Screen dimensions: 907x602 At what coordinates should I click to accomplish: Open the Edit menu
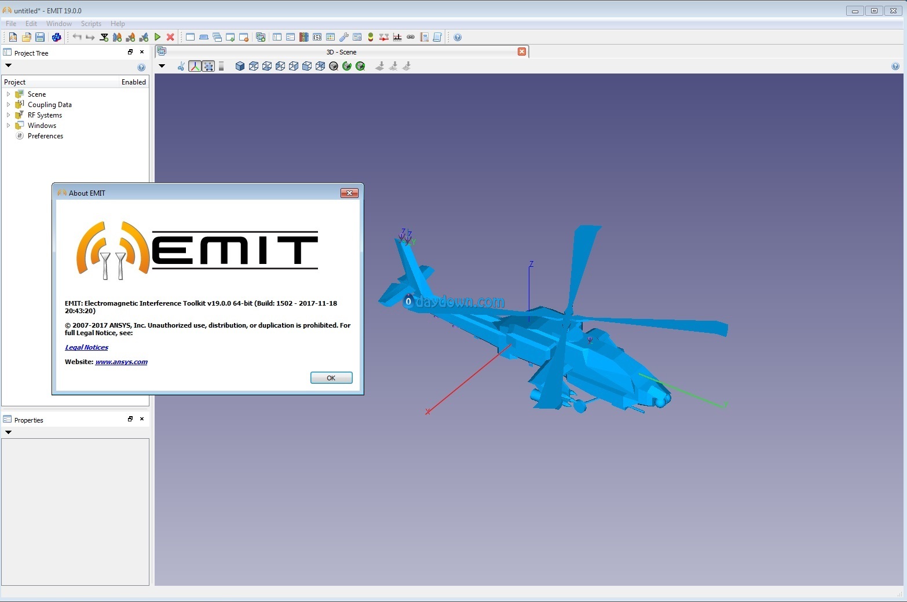pyautogui.click(x=31, y=24)
